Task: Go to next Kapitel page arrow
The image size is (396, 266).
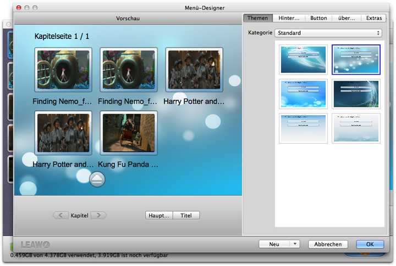Action: pos(98,215)
